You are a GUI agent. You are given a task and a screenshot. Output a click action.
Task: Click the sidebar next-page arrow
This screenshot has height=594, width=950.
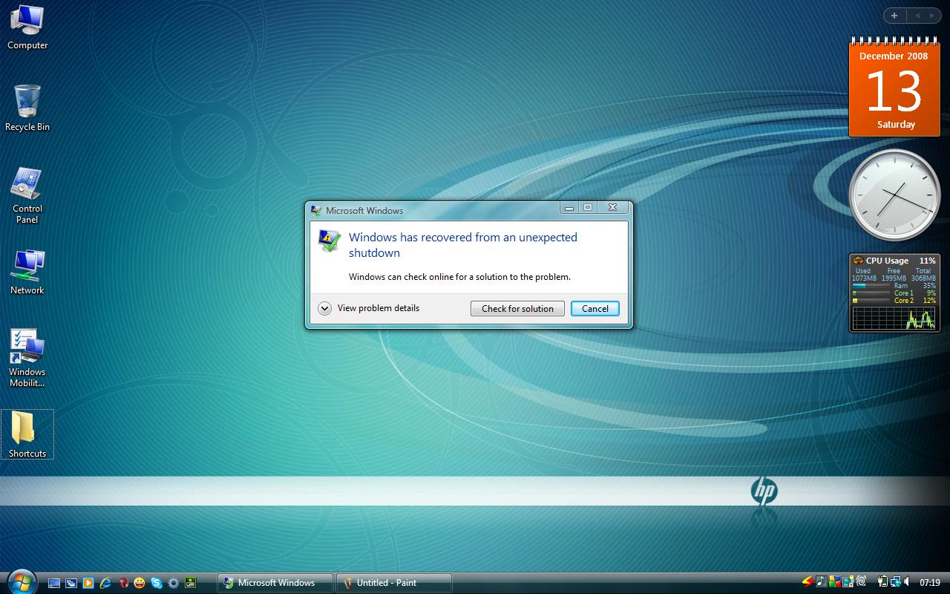[931, 16]
